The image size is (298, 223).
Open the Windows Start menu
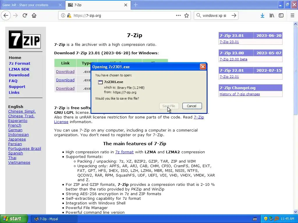14,219
